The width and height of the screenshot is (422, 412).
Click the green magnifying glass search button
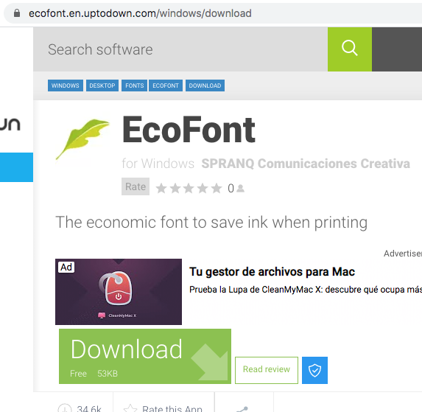(350, 49)
